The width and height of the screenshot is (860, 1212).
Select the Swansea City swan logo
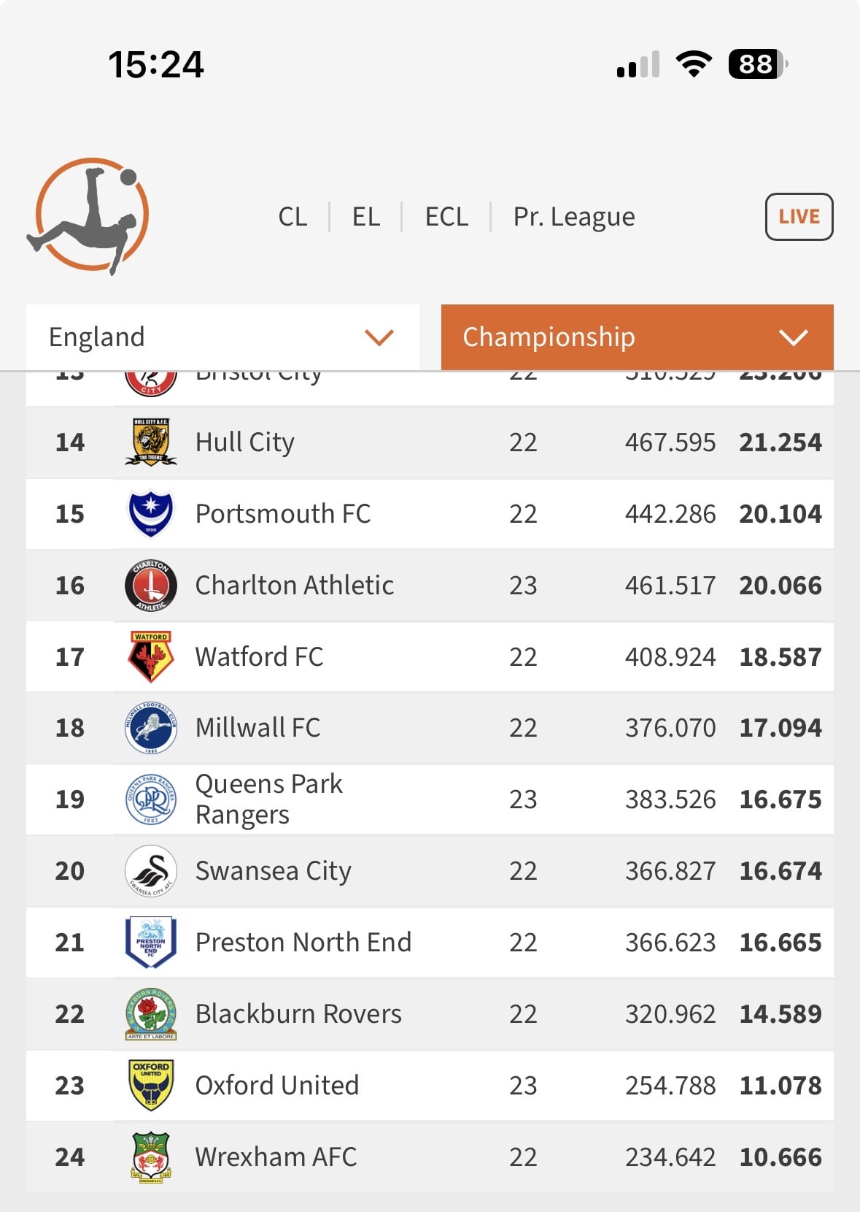click(x=151, y=871)
